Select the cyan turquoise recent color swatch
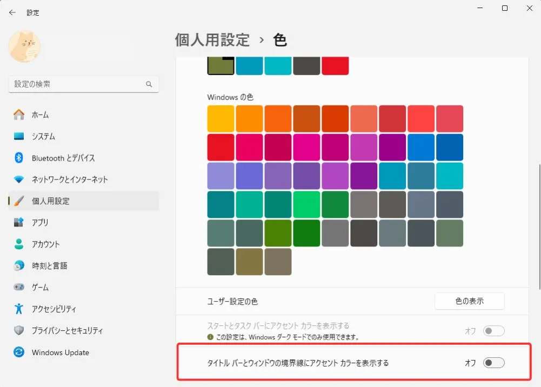The height and width of the screenshot is (387, 541). tap(278, 65)
